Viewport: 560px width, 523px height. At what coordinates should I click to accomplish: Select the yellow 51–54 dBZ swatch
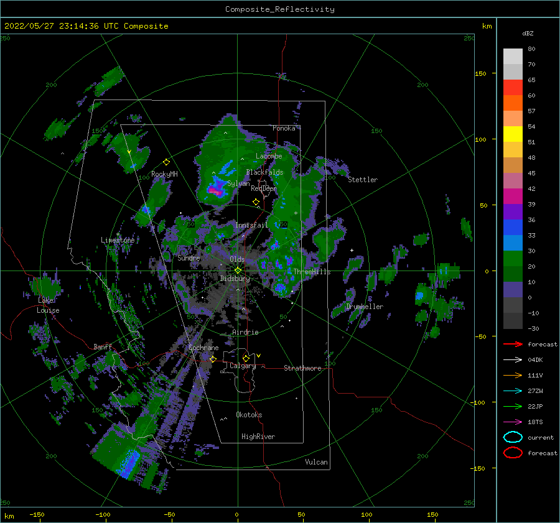tap(513, 134)
